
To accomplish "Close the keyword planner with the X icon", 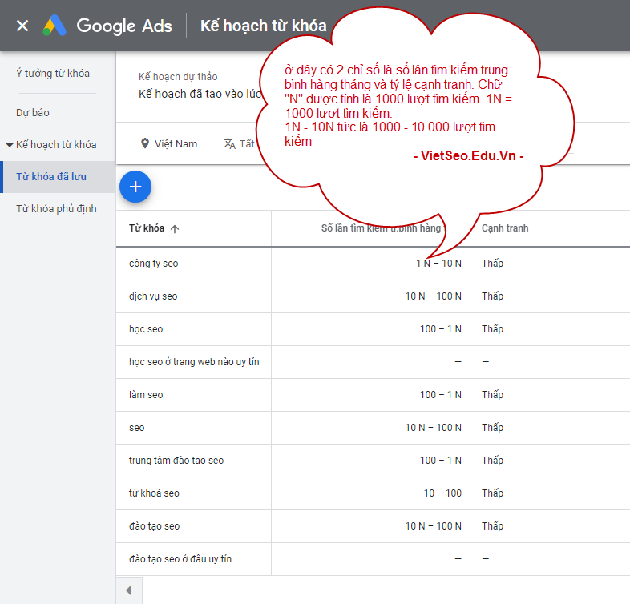I will click(x=22, y=26).
